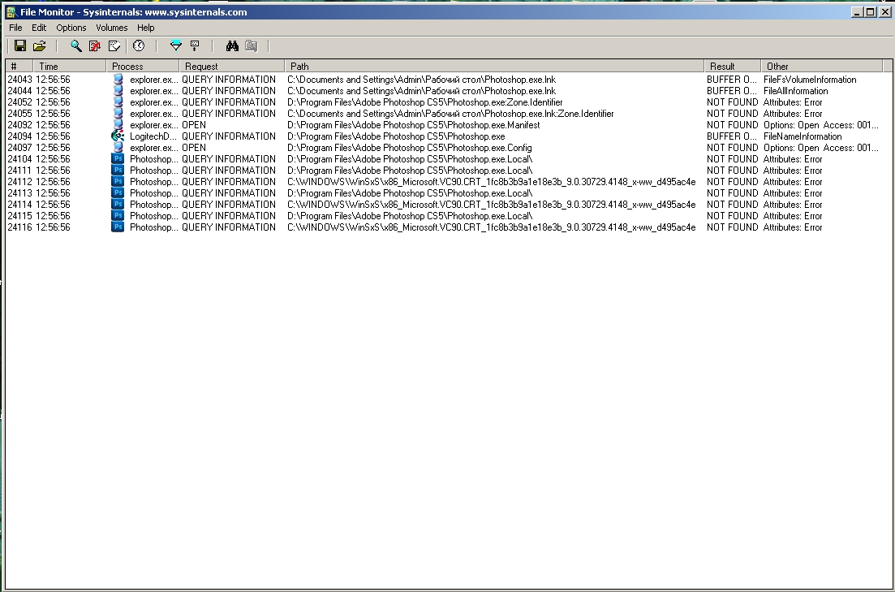The height and width of the screenshot is (592, 895).
Task: Click the Process column header
Action: 143,67
